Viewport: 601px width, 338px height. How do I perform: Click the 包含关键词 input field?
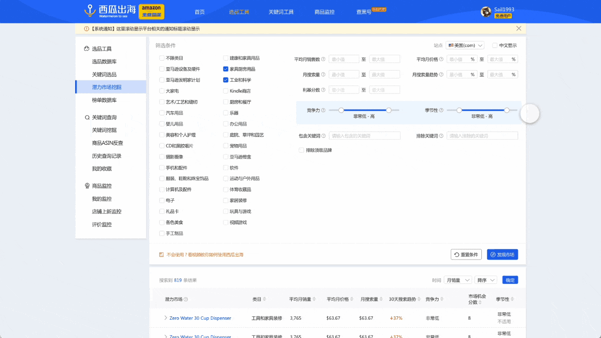pos(364,136)
